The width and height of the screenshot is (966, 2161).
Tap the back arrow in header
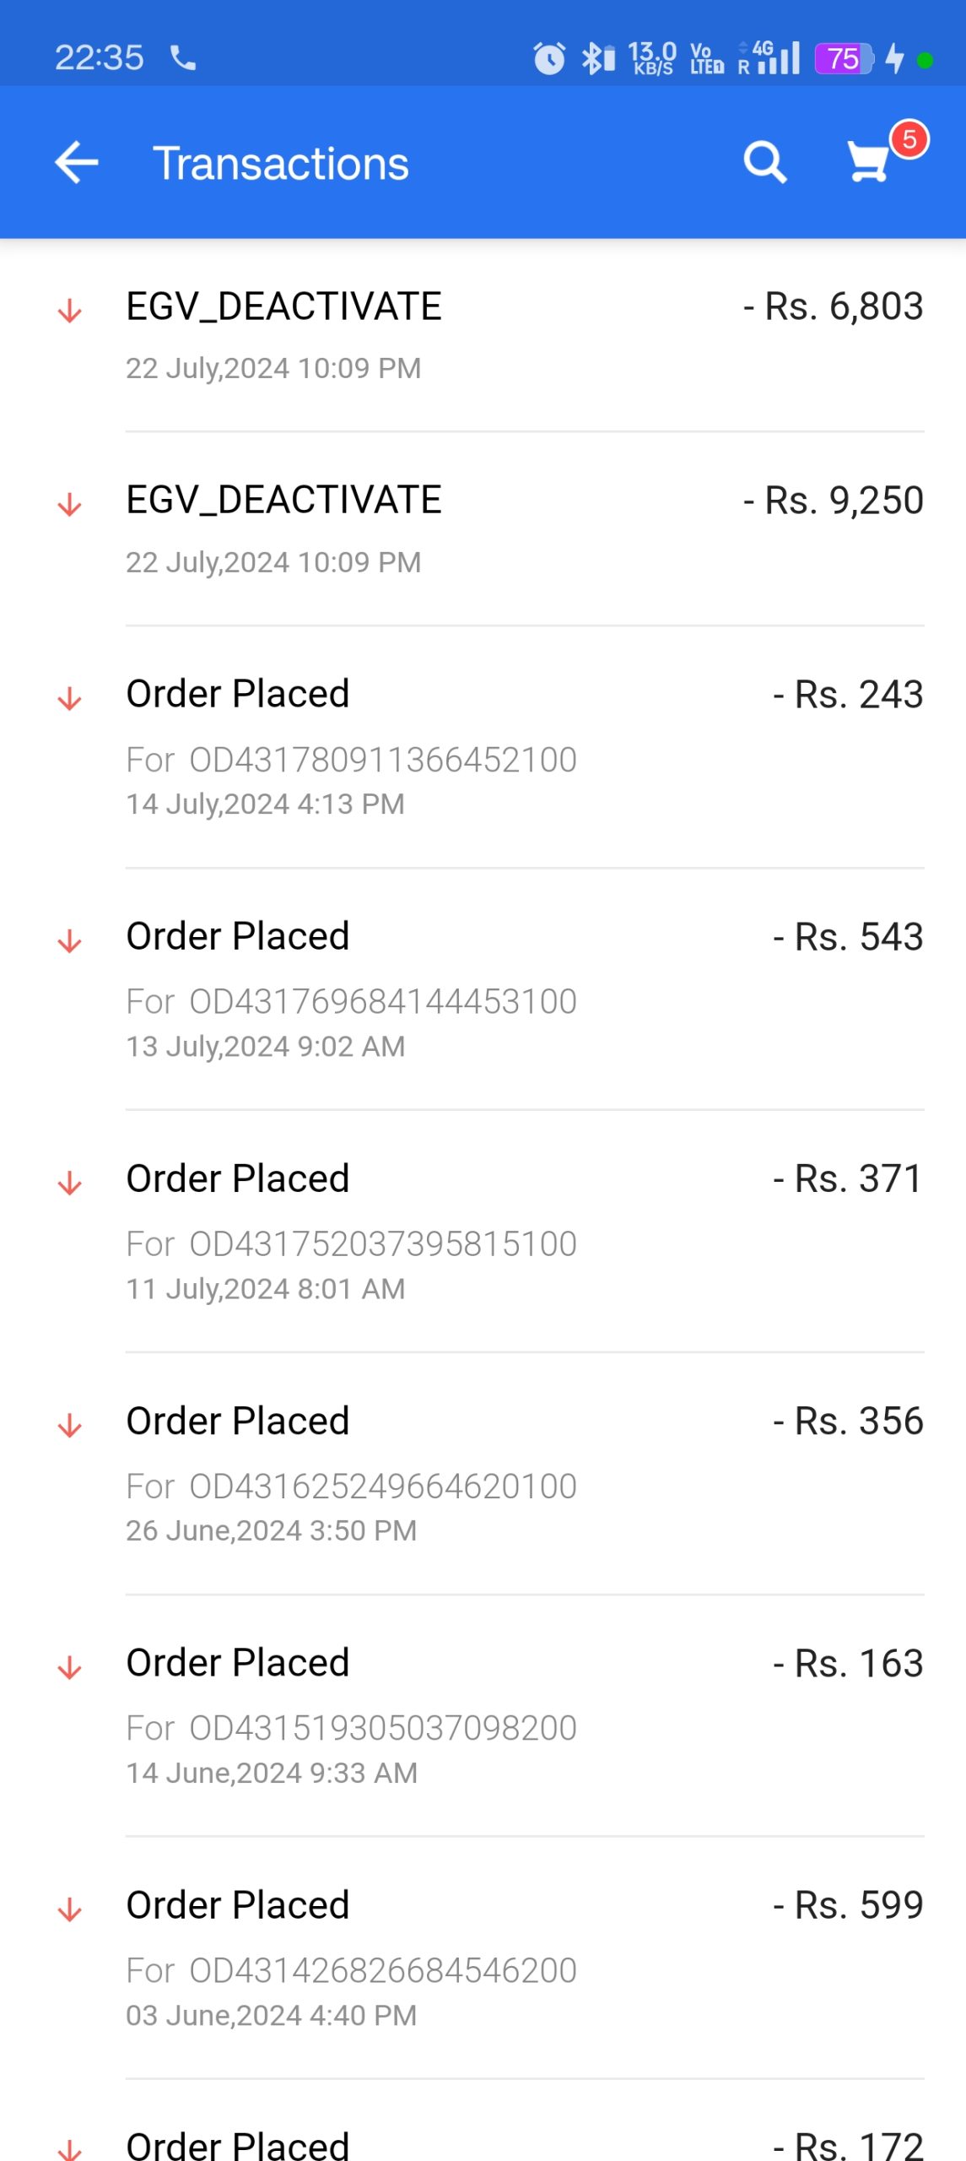(x=76, y=162)
